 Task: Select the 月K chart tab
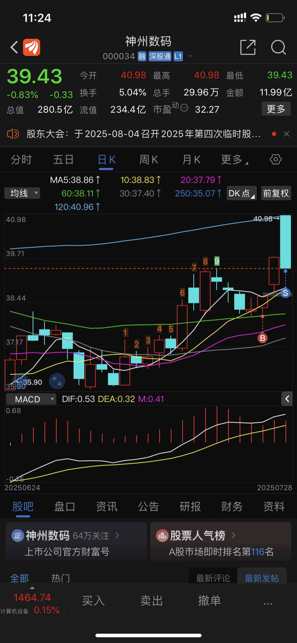[192, 159]
